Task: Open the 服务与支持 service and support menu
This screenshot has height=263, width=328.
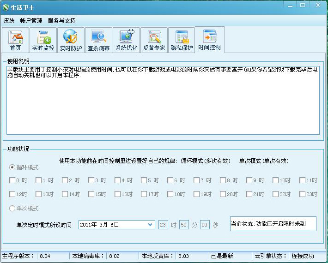Action: click(x=61, y=21)
